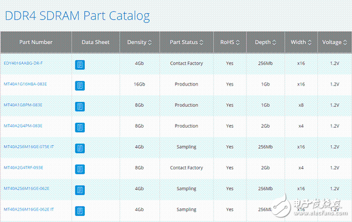
Task: Open data sheet icon for MT40A1G8PM-083E
Action: pyautogui.click(x=80, y=106)
